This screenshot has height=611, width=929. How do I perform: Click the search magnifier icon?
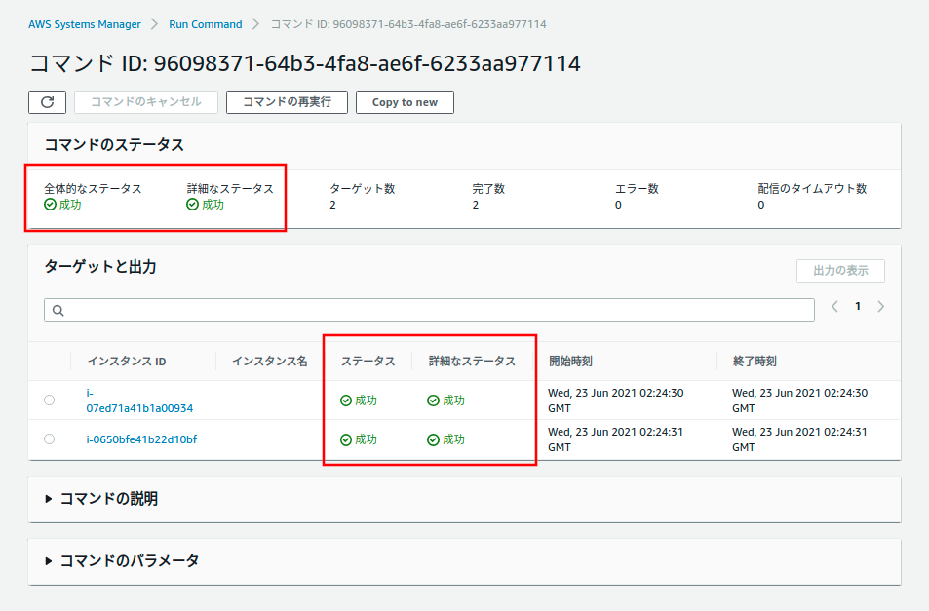click(x=58, y=310)
